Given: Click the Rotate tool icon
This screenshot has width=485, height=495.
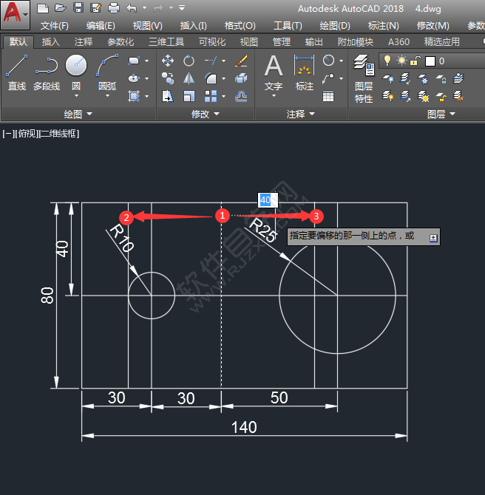Looking at the screenshot, I should pyautogui.click(x=189, y=61).
